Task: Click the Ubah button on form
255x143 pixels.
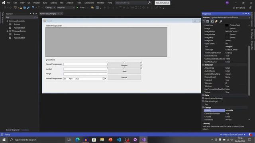Action: click(124, 71)
